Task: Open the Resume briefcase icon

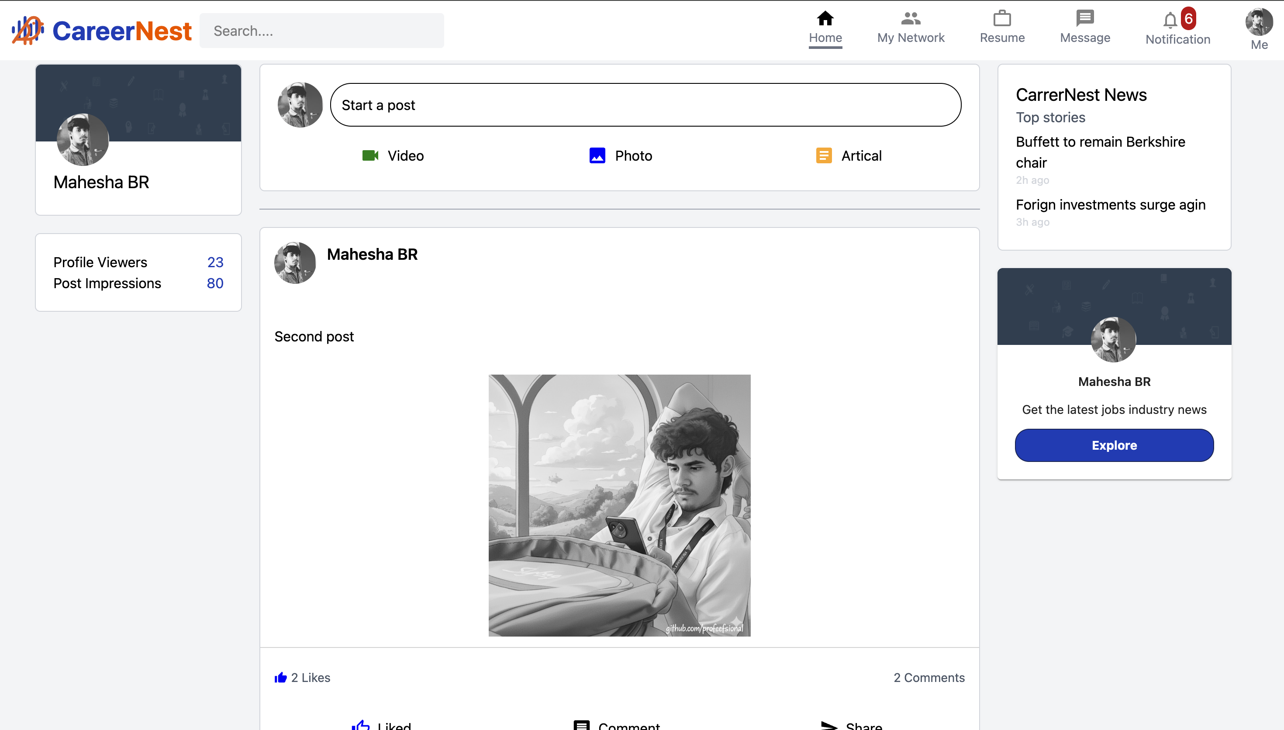Action: click(x=1002, y=19)
